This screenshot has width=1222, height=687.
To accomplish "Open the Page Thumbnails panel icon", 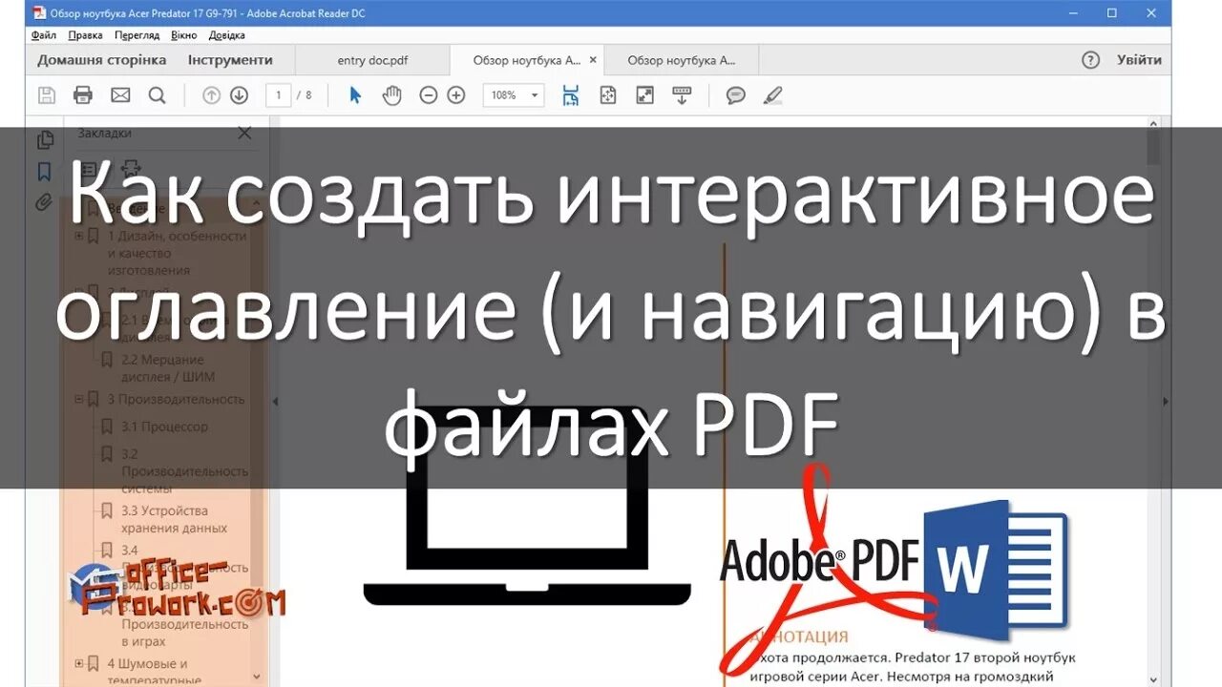I will (45, 139).
